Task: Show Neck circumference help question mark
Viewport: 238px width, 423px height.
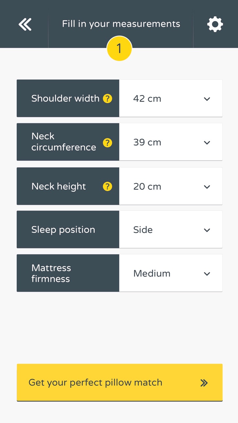Action: pyautogui.click(x=108, y=143)
